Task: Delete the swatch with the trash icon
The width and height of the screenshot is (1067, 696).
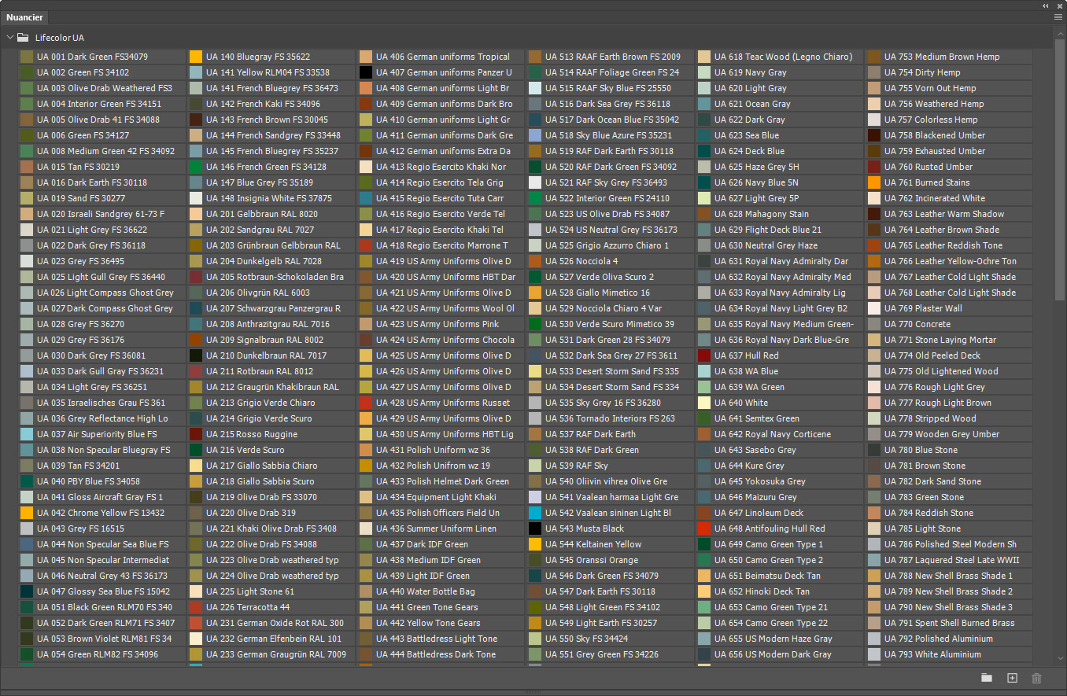Action: pos(1037,678)
